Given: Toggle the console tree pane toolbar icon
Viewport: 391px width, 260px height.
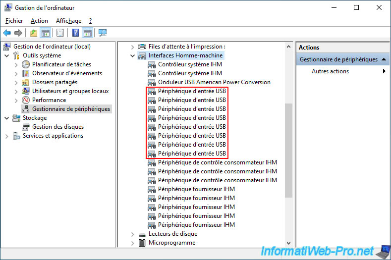Looking at the screenshot, I should click(45, 33).
